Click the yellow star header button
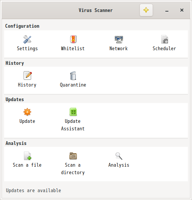This screenshot has width=192, height=200. [146, 10]
